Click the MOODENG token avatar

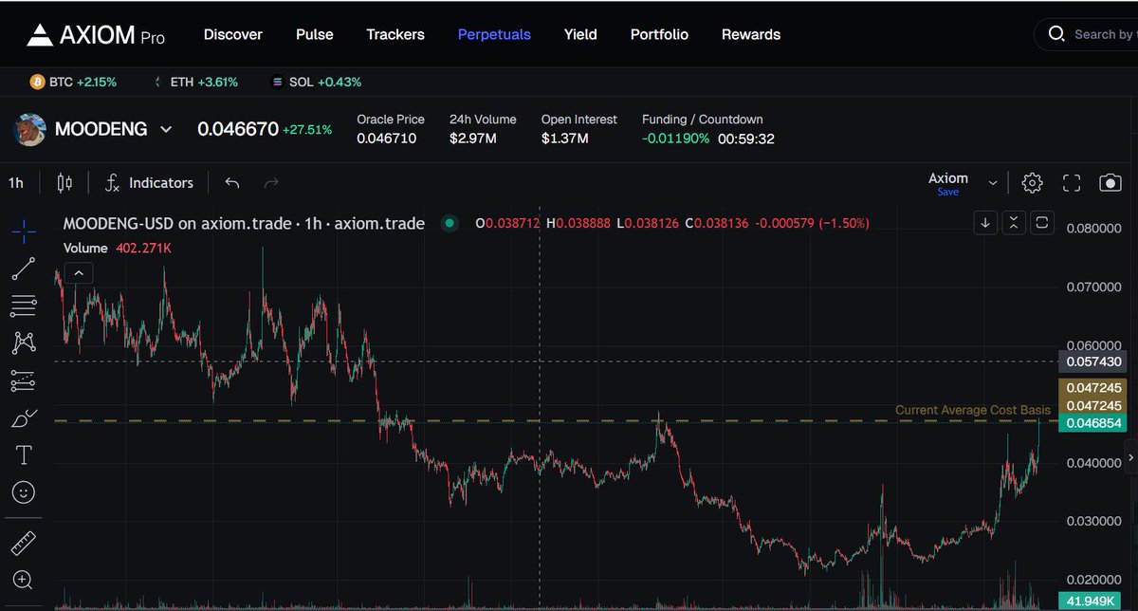(x=30, y=129)
